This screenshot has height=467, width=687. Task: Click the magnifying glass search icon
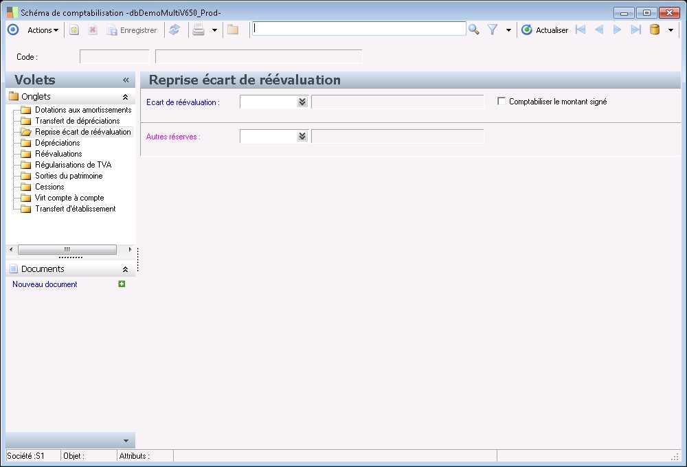(473, 30)
